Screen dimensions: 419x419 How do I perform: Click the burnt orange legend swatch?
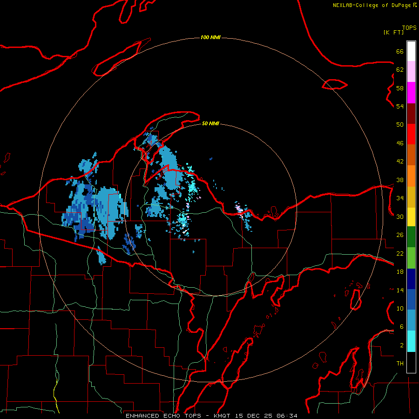click(411, 155)
